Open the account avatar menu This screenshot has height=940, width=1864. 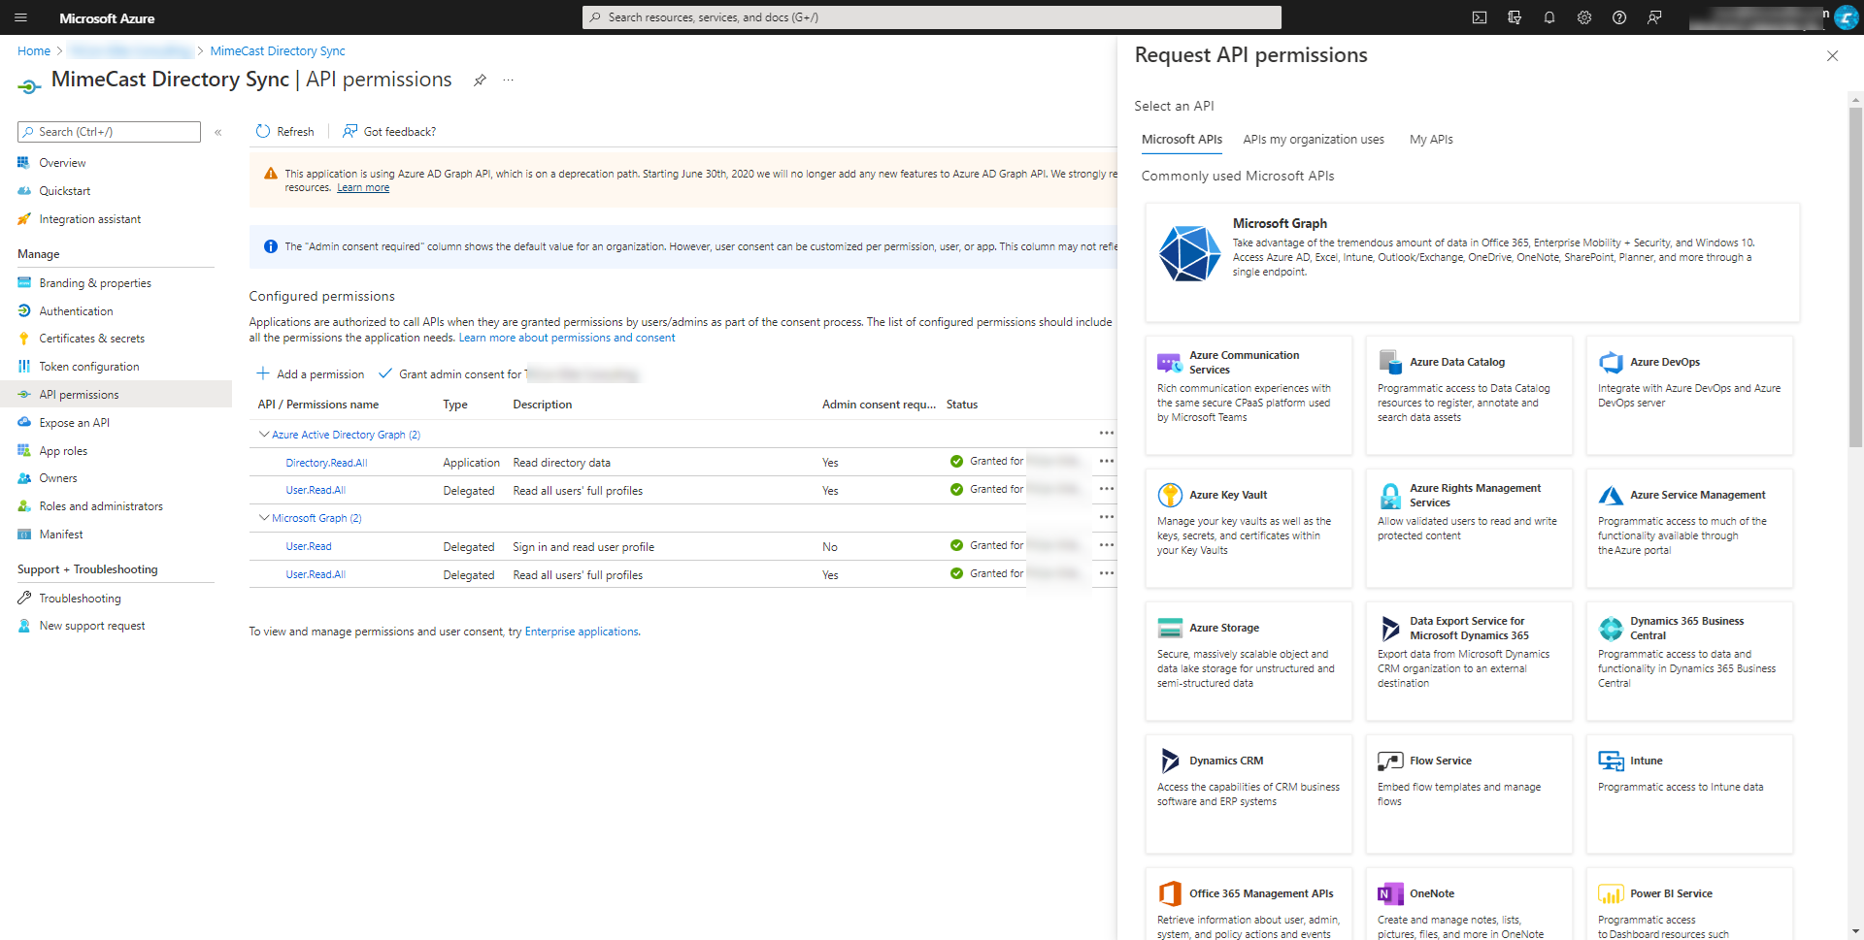1847,17
